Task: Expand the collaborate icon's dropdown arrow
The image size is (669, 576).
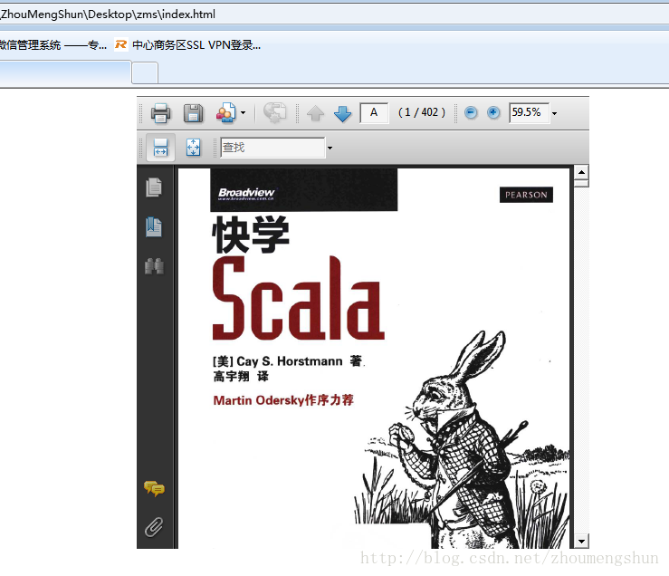Action: click(x=244, y=113)
